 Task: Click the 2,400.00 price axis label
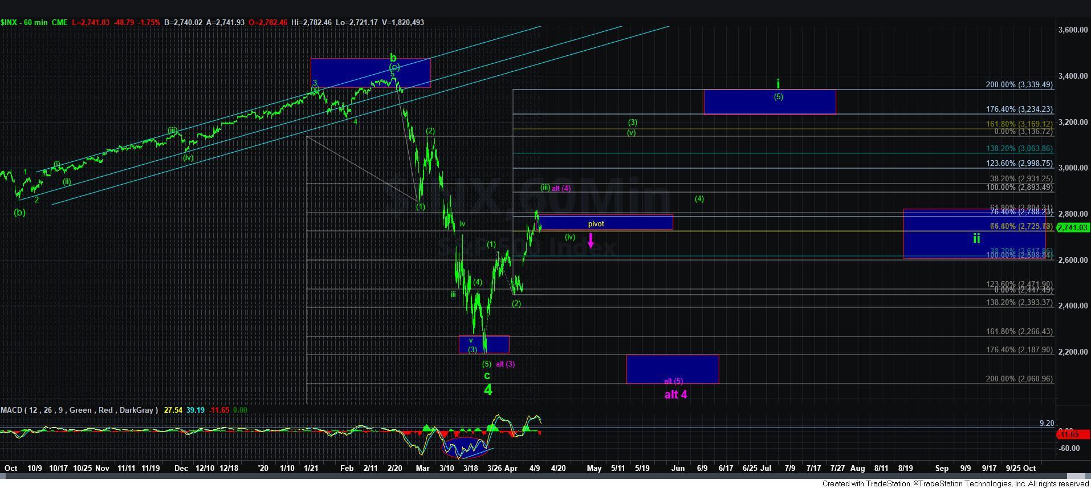(1072, 306)
